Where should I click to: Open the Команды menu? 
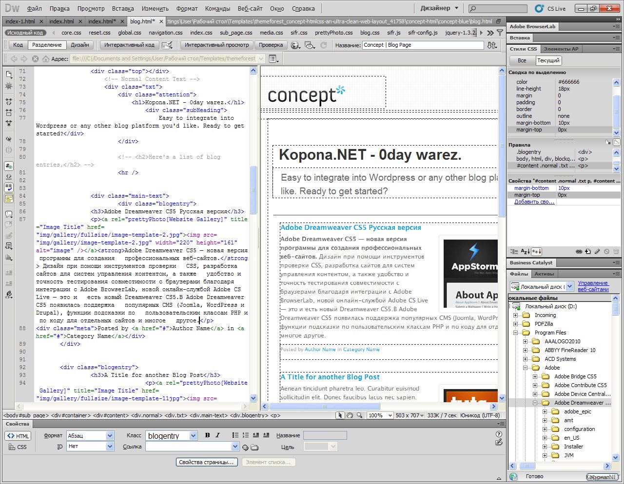pyautogui.click(x=217, y=8)
